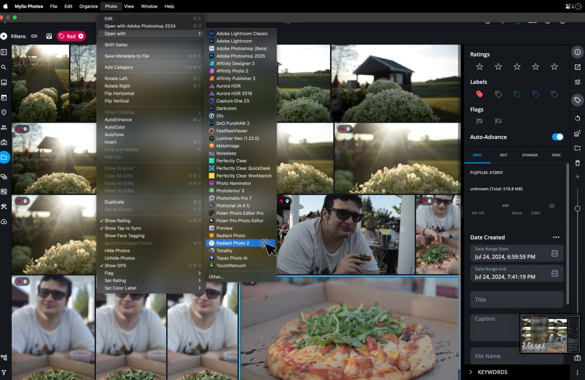Image resolution: width=585 pixels, height=380 pixels.
Task: Expand the Flag submenu
Action: pyautogui.click(x=151, y=273)
